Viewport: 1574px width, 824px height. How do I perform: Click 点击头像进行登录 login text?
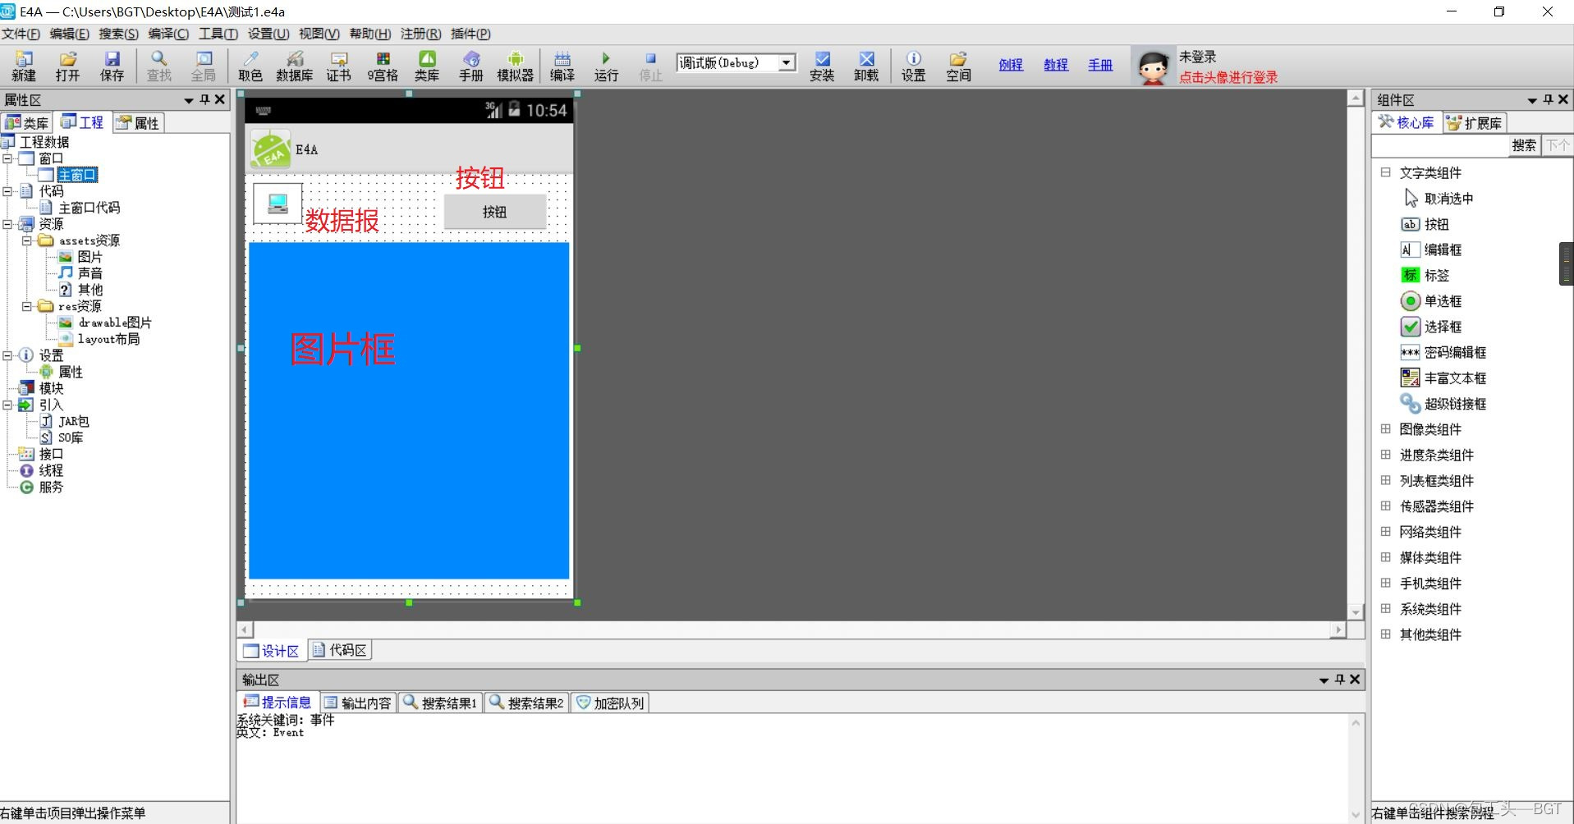(x=1228, y=77)
